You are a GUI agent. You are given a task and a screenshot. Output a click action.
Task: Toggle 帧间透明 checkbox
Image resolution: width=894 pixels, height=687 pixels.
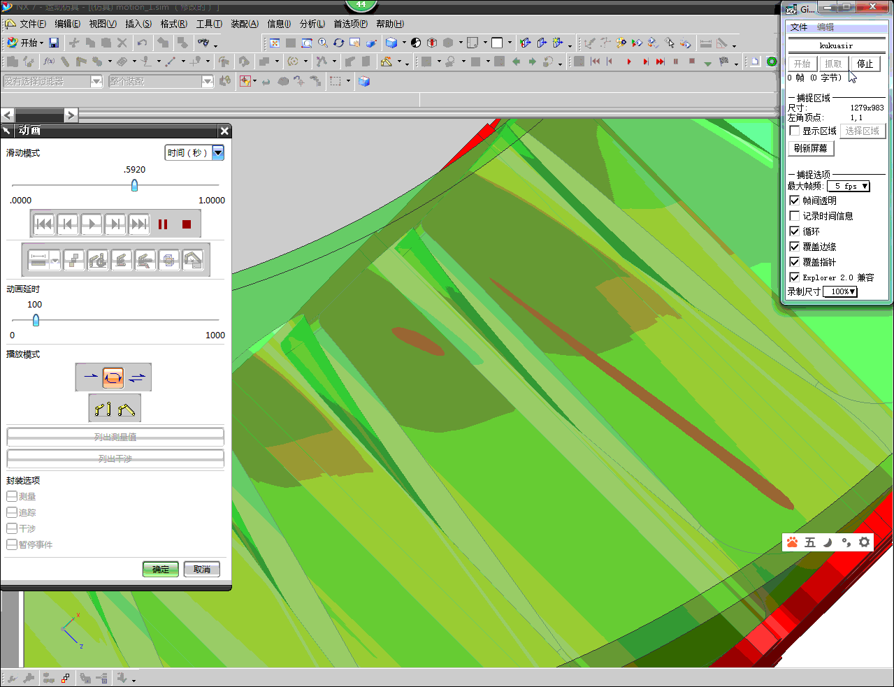point(795,201)
